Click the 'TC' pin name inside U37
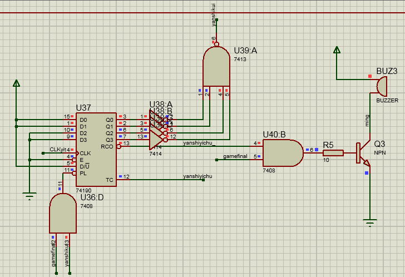Screen dimensions: 405x277 (x=109, y=180)
